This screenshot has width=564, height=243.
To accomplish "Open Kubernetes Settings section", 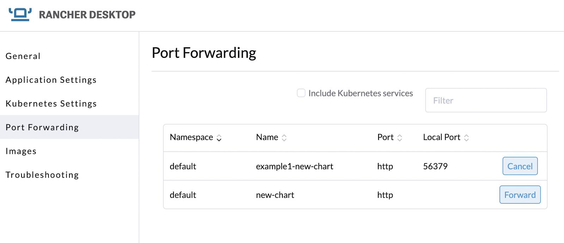I will coord(51,104).
